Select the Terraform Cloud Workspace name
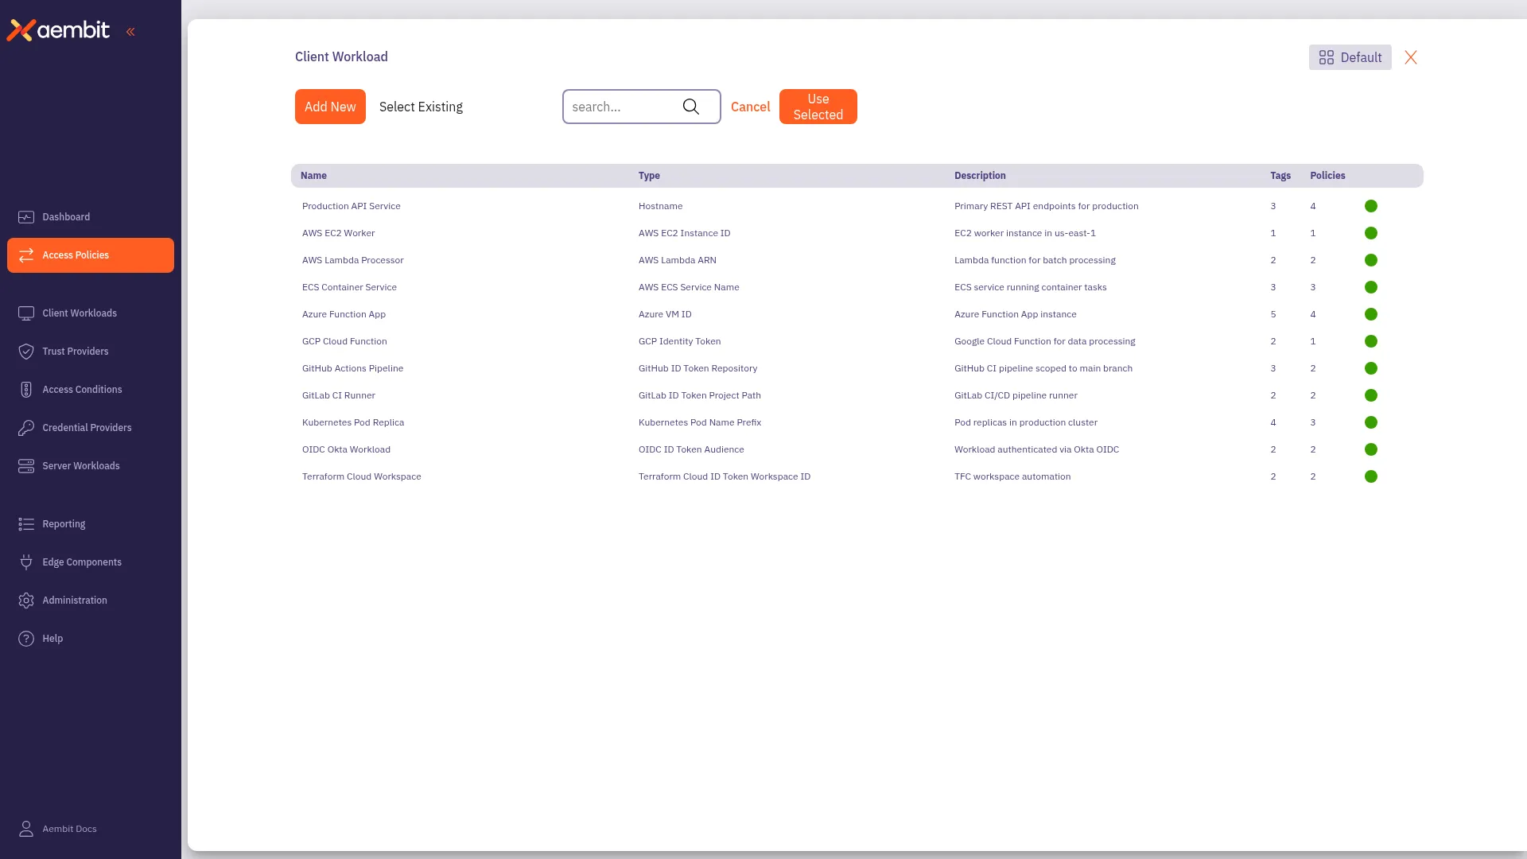 [362, 476]
